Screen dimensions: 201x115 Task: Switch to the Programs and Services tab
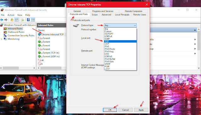tap(103, 11)
